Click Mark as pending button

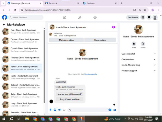tap(66, 40)
